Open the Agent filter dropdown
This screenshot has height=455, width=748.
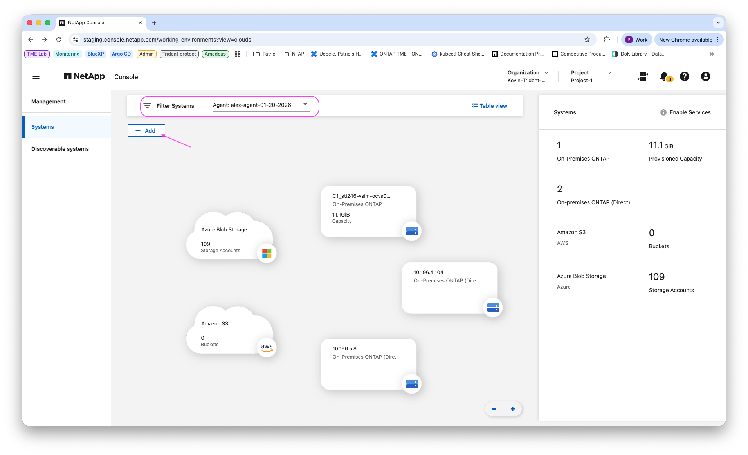tap(261, 105)
